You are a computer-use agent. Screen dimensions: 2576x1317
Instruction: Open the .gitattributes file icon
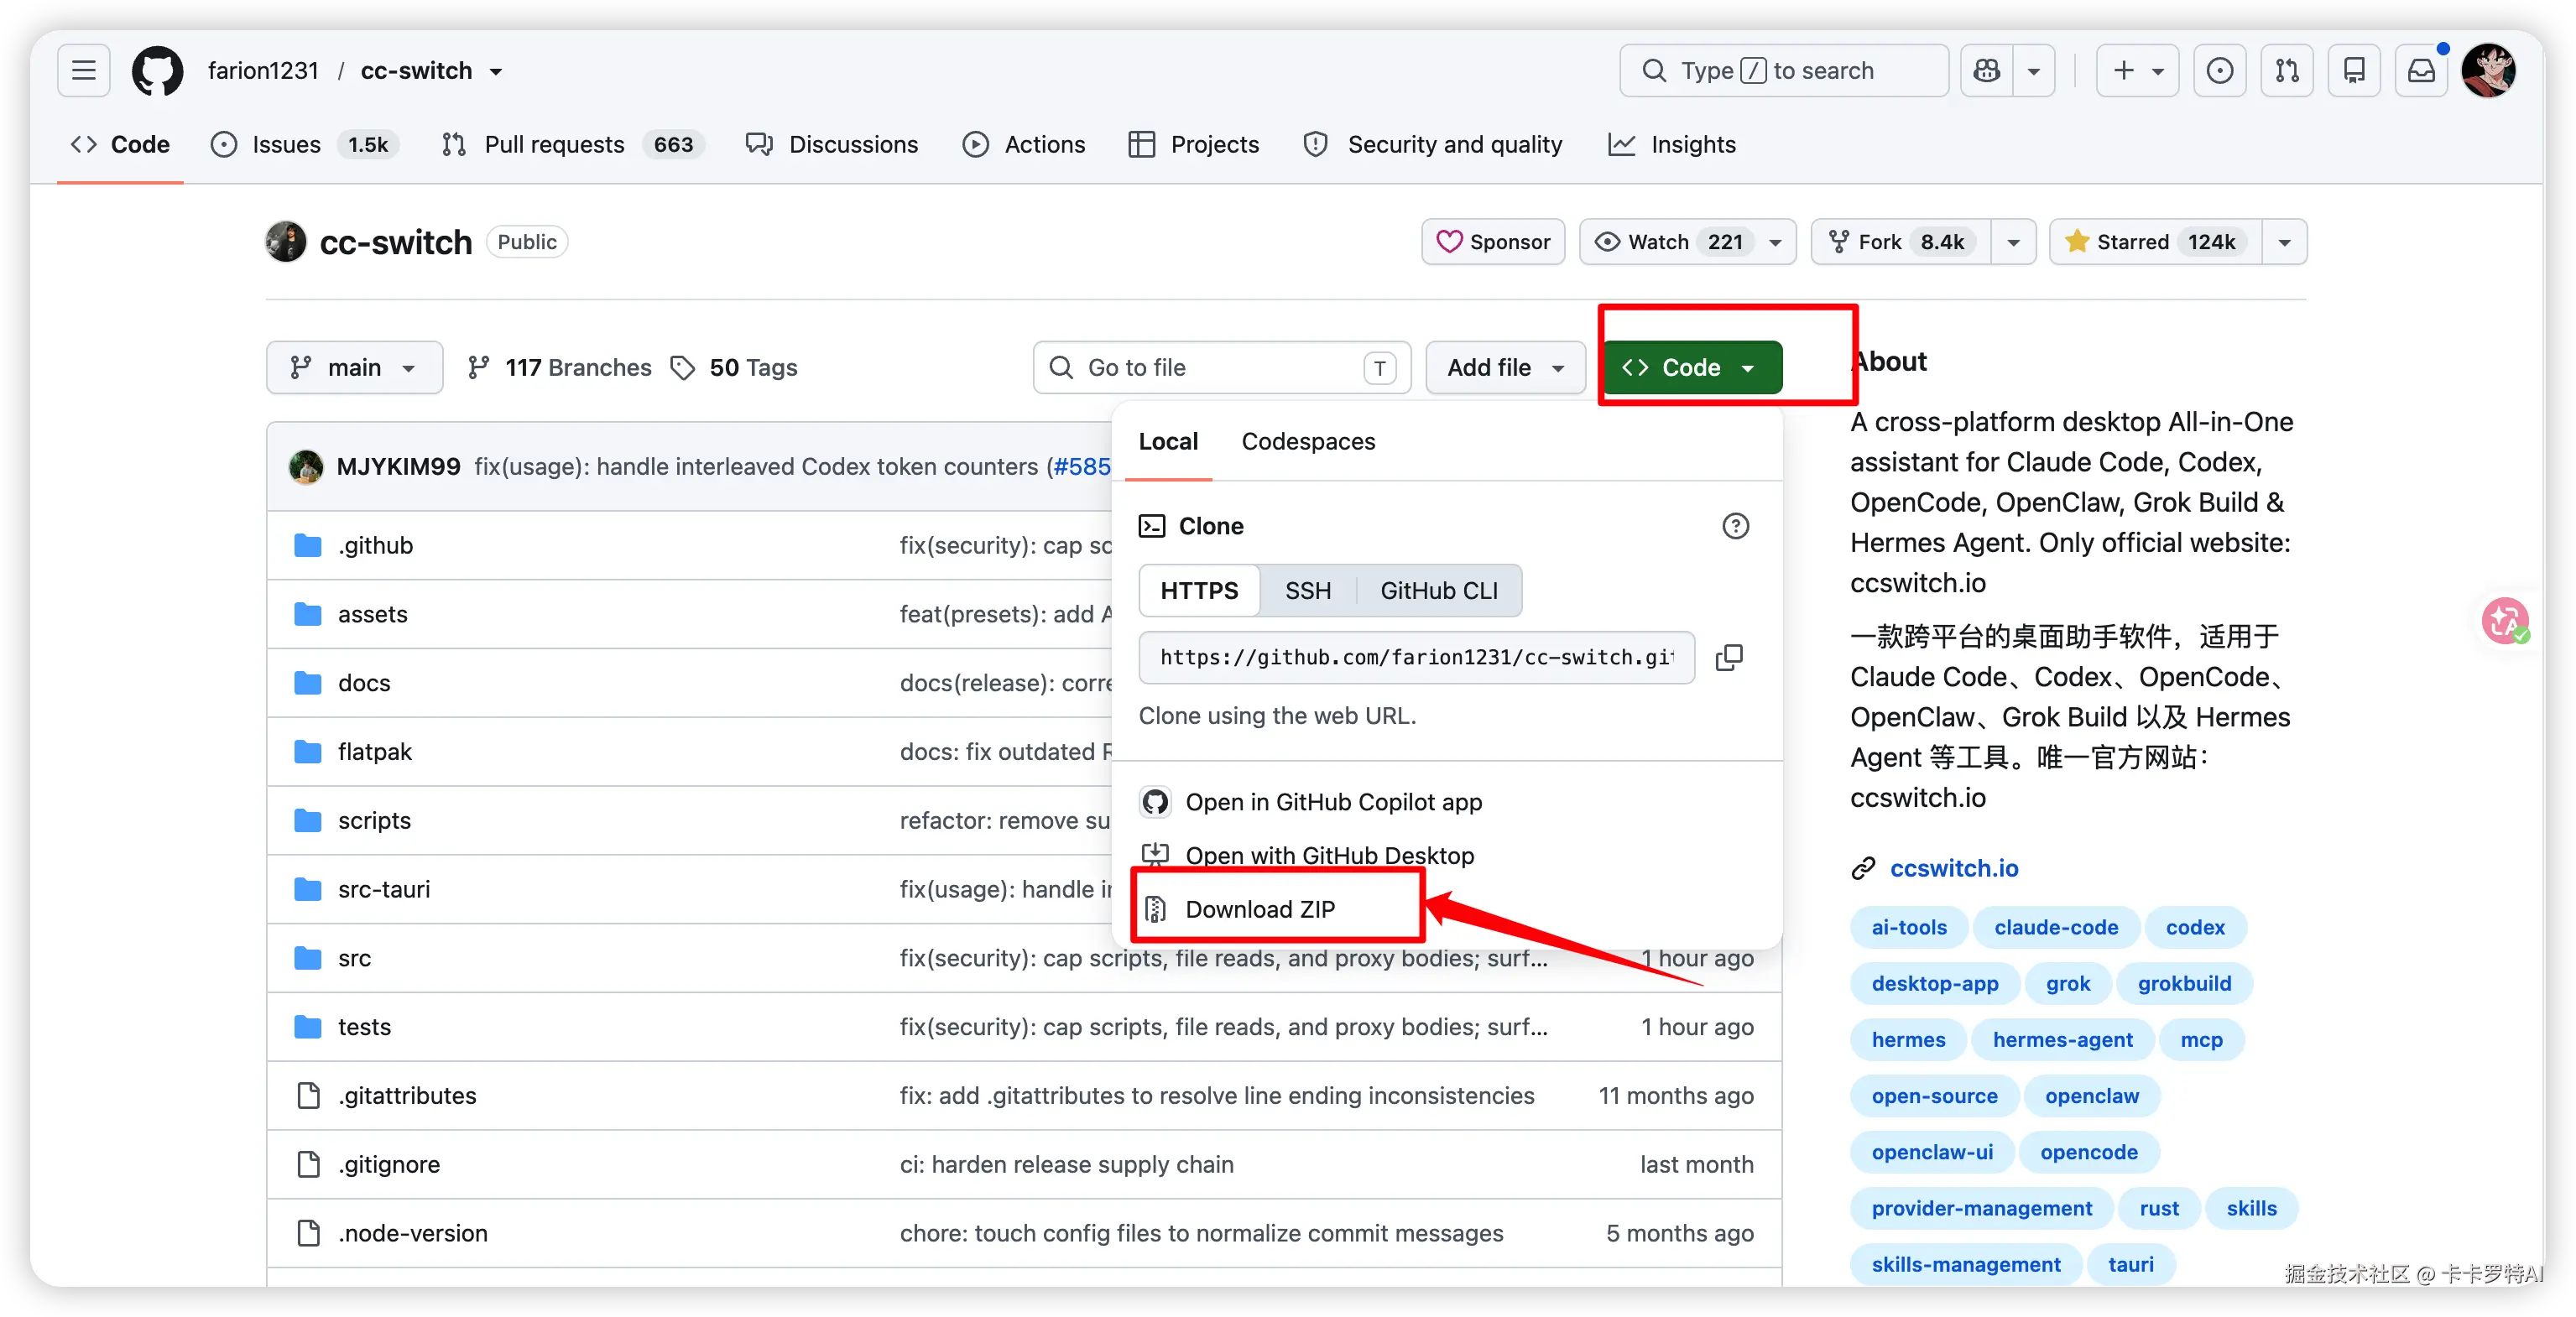[309, 1096]
